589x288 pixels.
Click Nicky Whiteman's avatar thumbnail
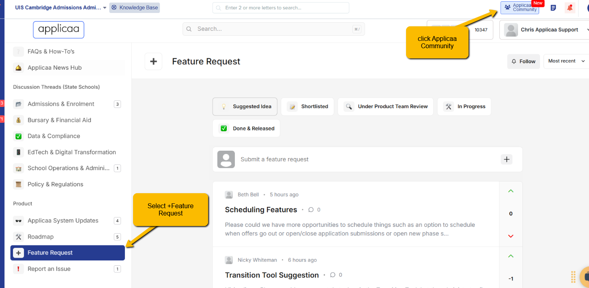click(229, 260)
